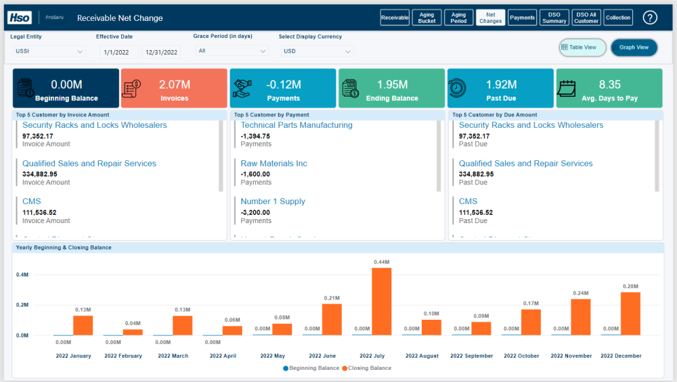Open the DSO Summary tab
This screenshot has width=677, height=382.
click(x=554, y=18)
